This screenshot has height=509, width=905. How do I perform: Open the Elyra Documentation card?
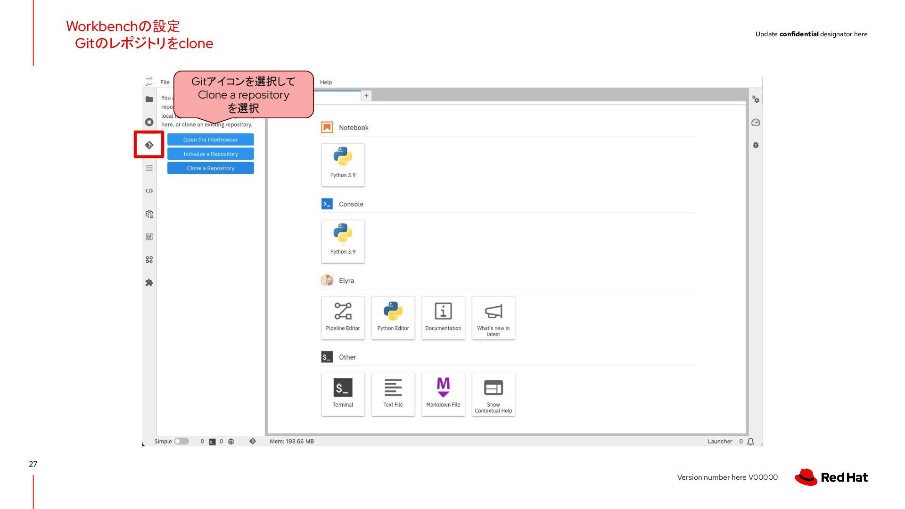click(443, 318)
